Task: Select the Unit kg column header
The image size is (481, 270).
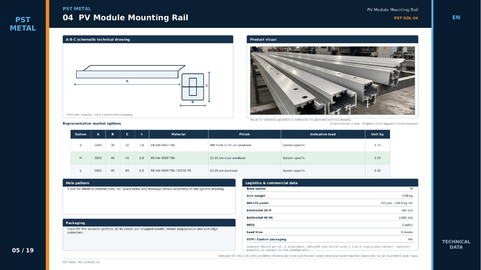Action: click(377, 134)
